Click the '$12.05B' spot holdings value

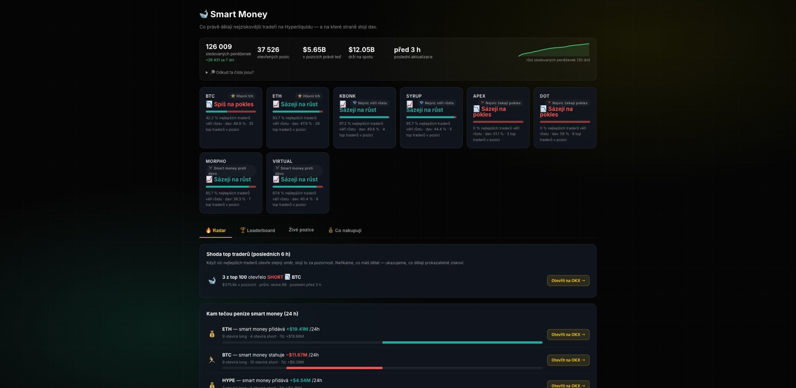click(x=361, y=50)
